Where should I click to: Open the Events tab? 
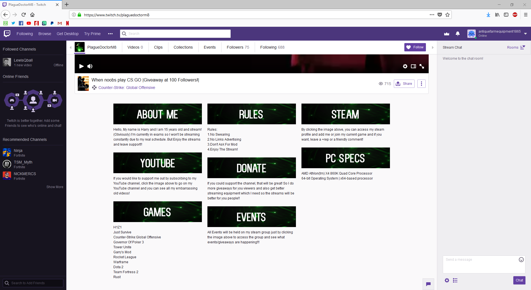210,47
